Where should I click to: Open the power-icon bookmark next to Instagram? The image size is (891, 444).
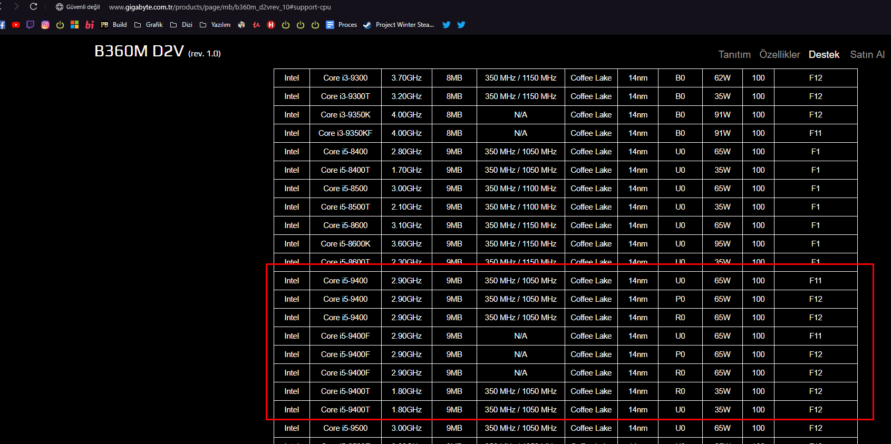(x=60, y=25)
